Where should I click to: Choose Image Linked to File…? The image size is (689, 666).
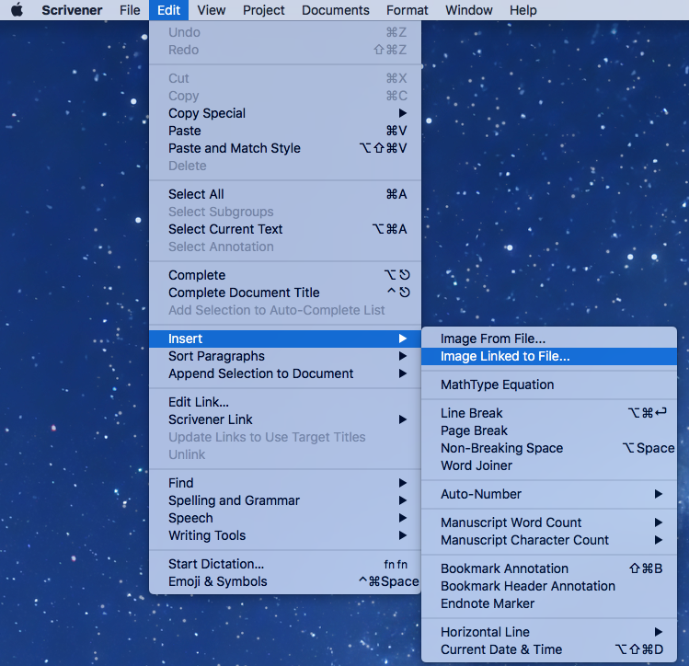(549, 356)
